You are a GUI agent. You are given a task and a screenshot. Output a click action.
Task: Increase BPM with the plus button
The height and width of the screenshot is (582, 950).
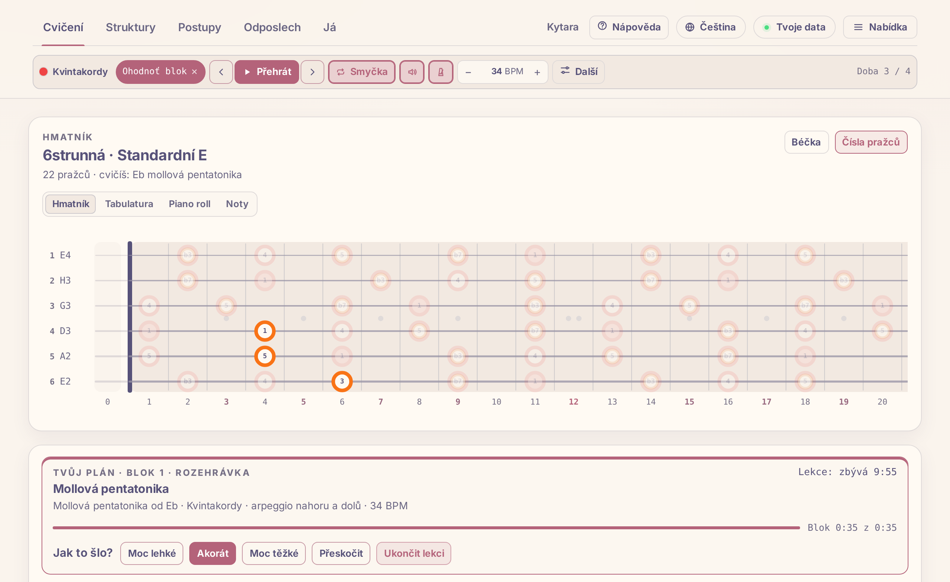click(537, 72)
